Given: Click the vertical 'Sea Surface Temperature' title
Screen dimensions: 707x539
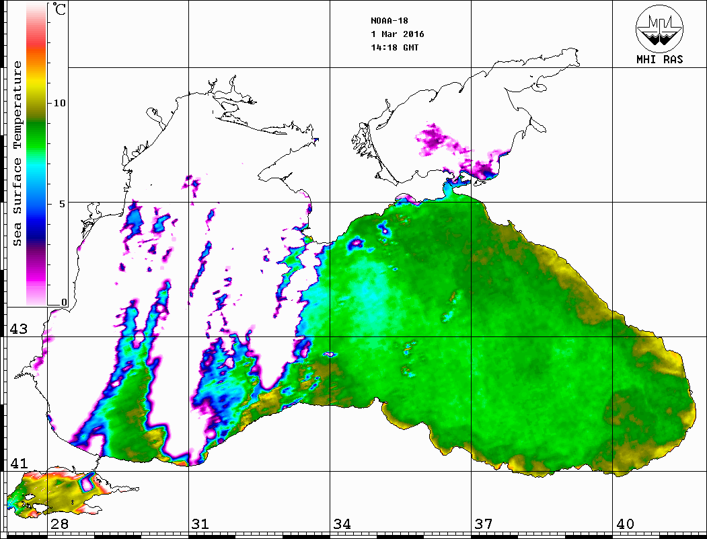Looking at the screenshot, I should pos(17,153).
